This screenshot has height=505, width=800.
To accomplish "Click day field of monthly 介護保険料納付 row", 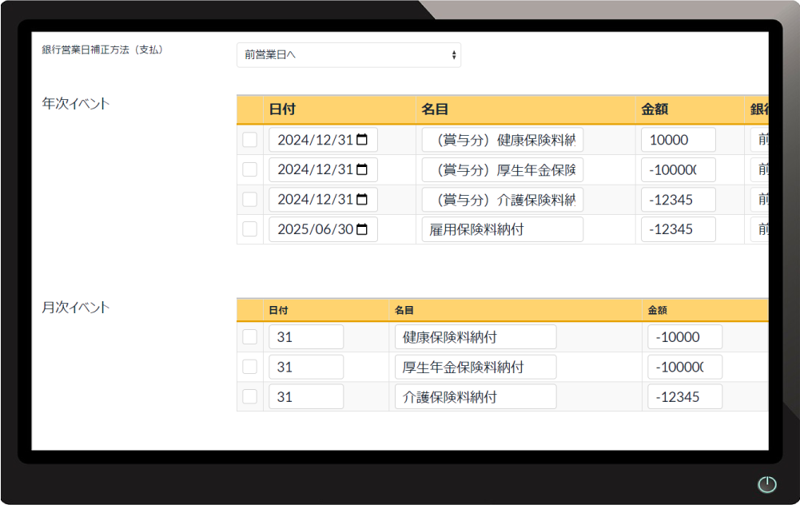I will point(305,396).
